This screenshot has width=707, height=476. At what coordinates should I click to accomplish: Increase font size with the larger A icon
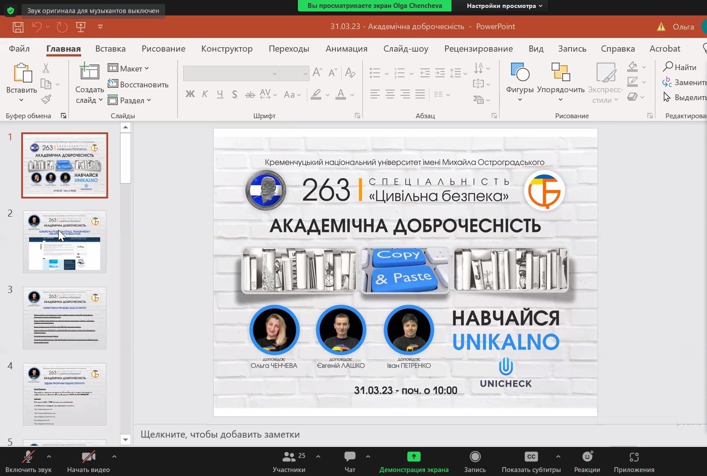point(317,72)
